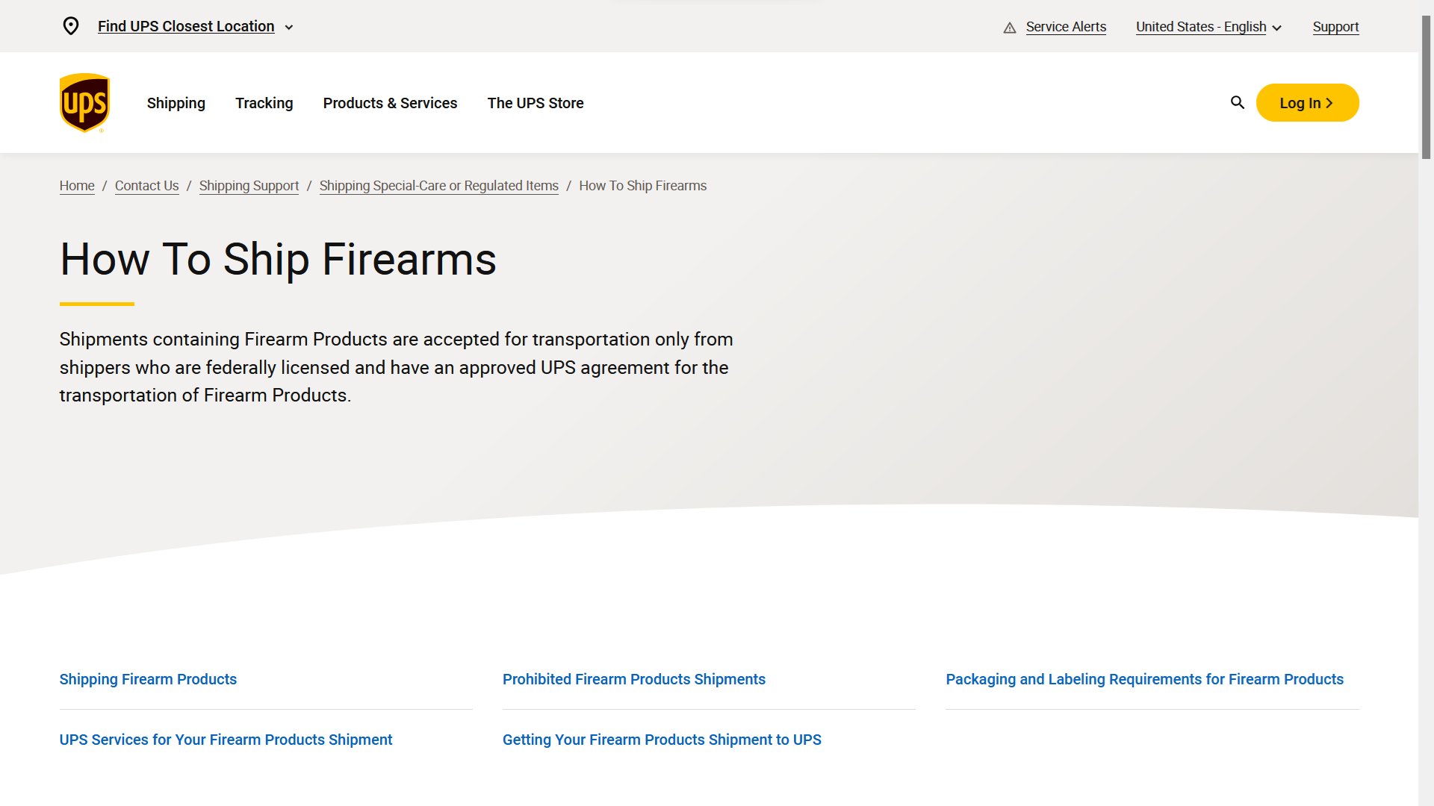Open the Tracking menu
This screenshot has width=1434, height=806.
pyautogui.click(x=264, y=103)
